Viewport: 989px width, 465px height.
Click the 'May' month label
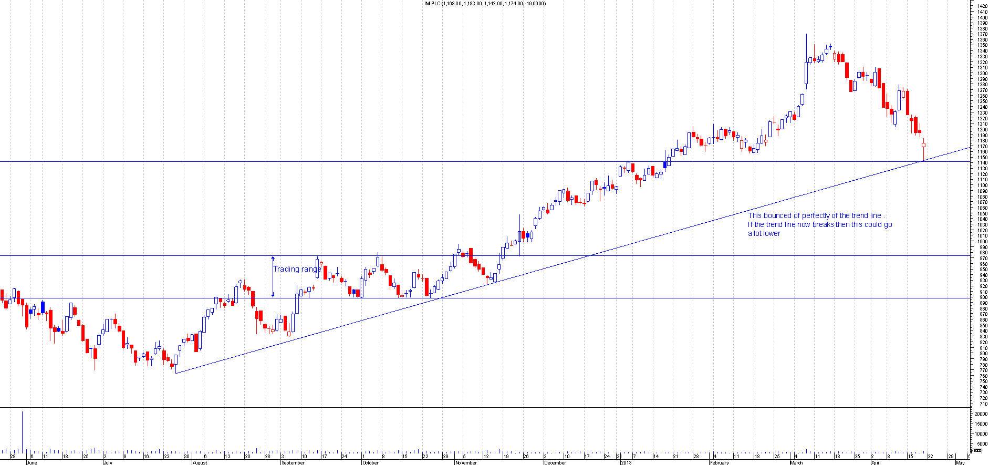pyautogui.click(x=961, y=463)
